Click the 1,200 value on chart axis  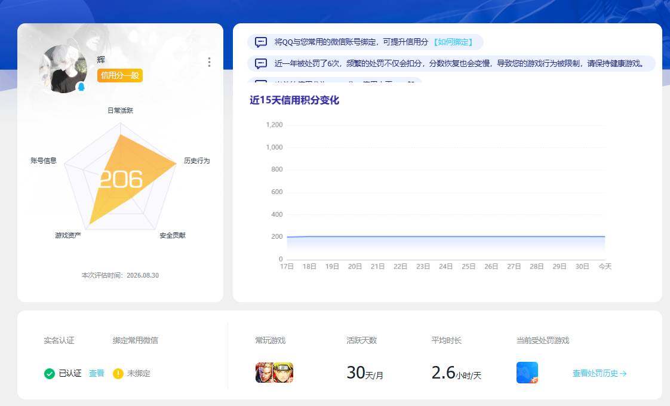click(x=274, y=125)
